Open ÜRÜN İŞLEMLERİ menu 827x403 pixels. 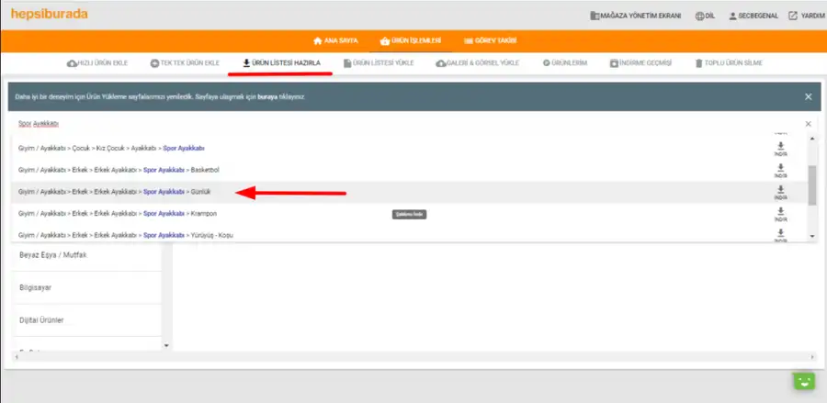point(411,40)
